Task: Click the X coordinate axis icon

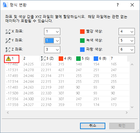Action: coord(8,32)
